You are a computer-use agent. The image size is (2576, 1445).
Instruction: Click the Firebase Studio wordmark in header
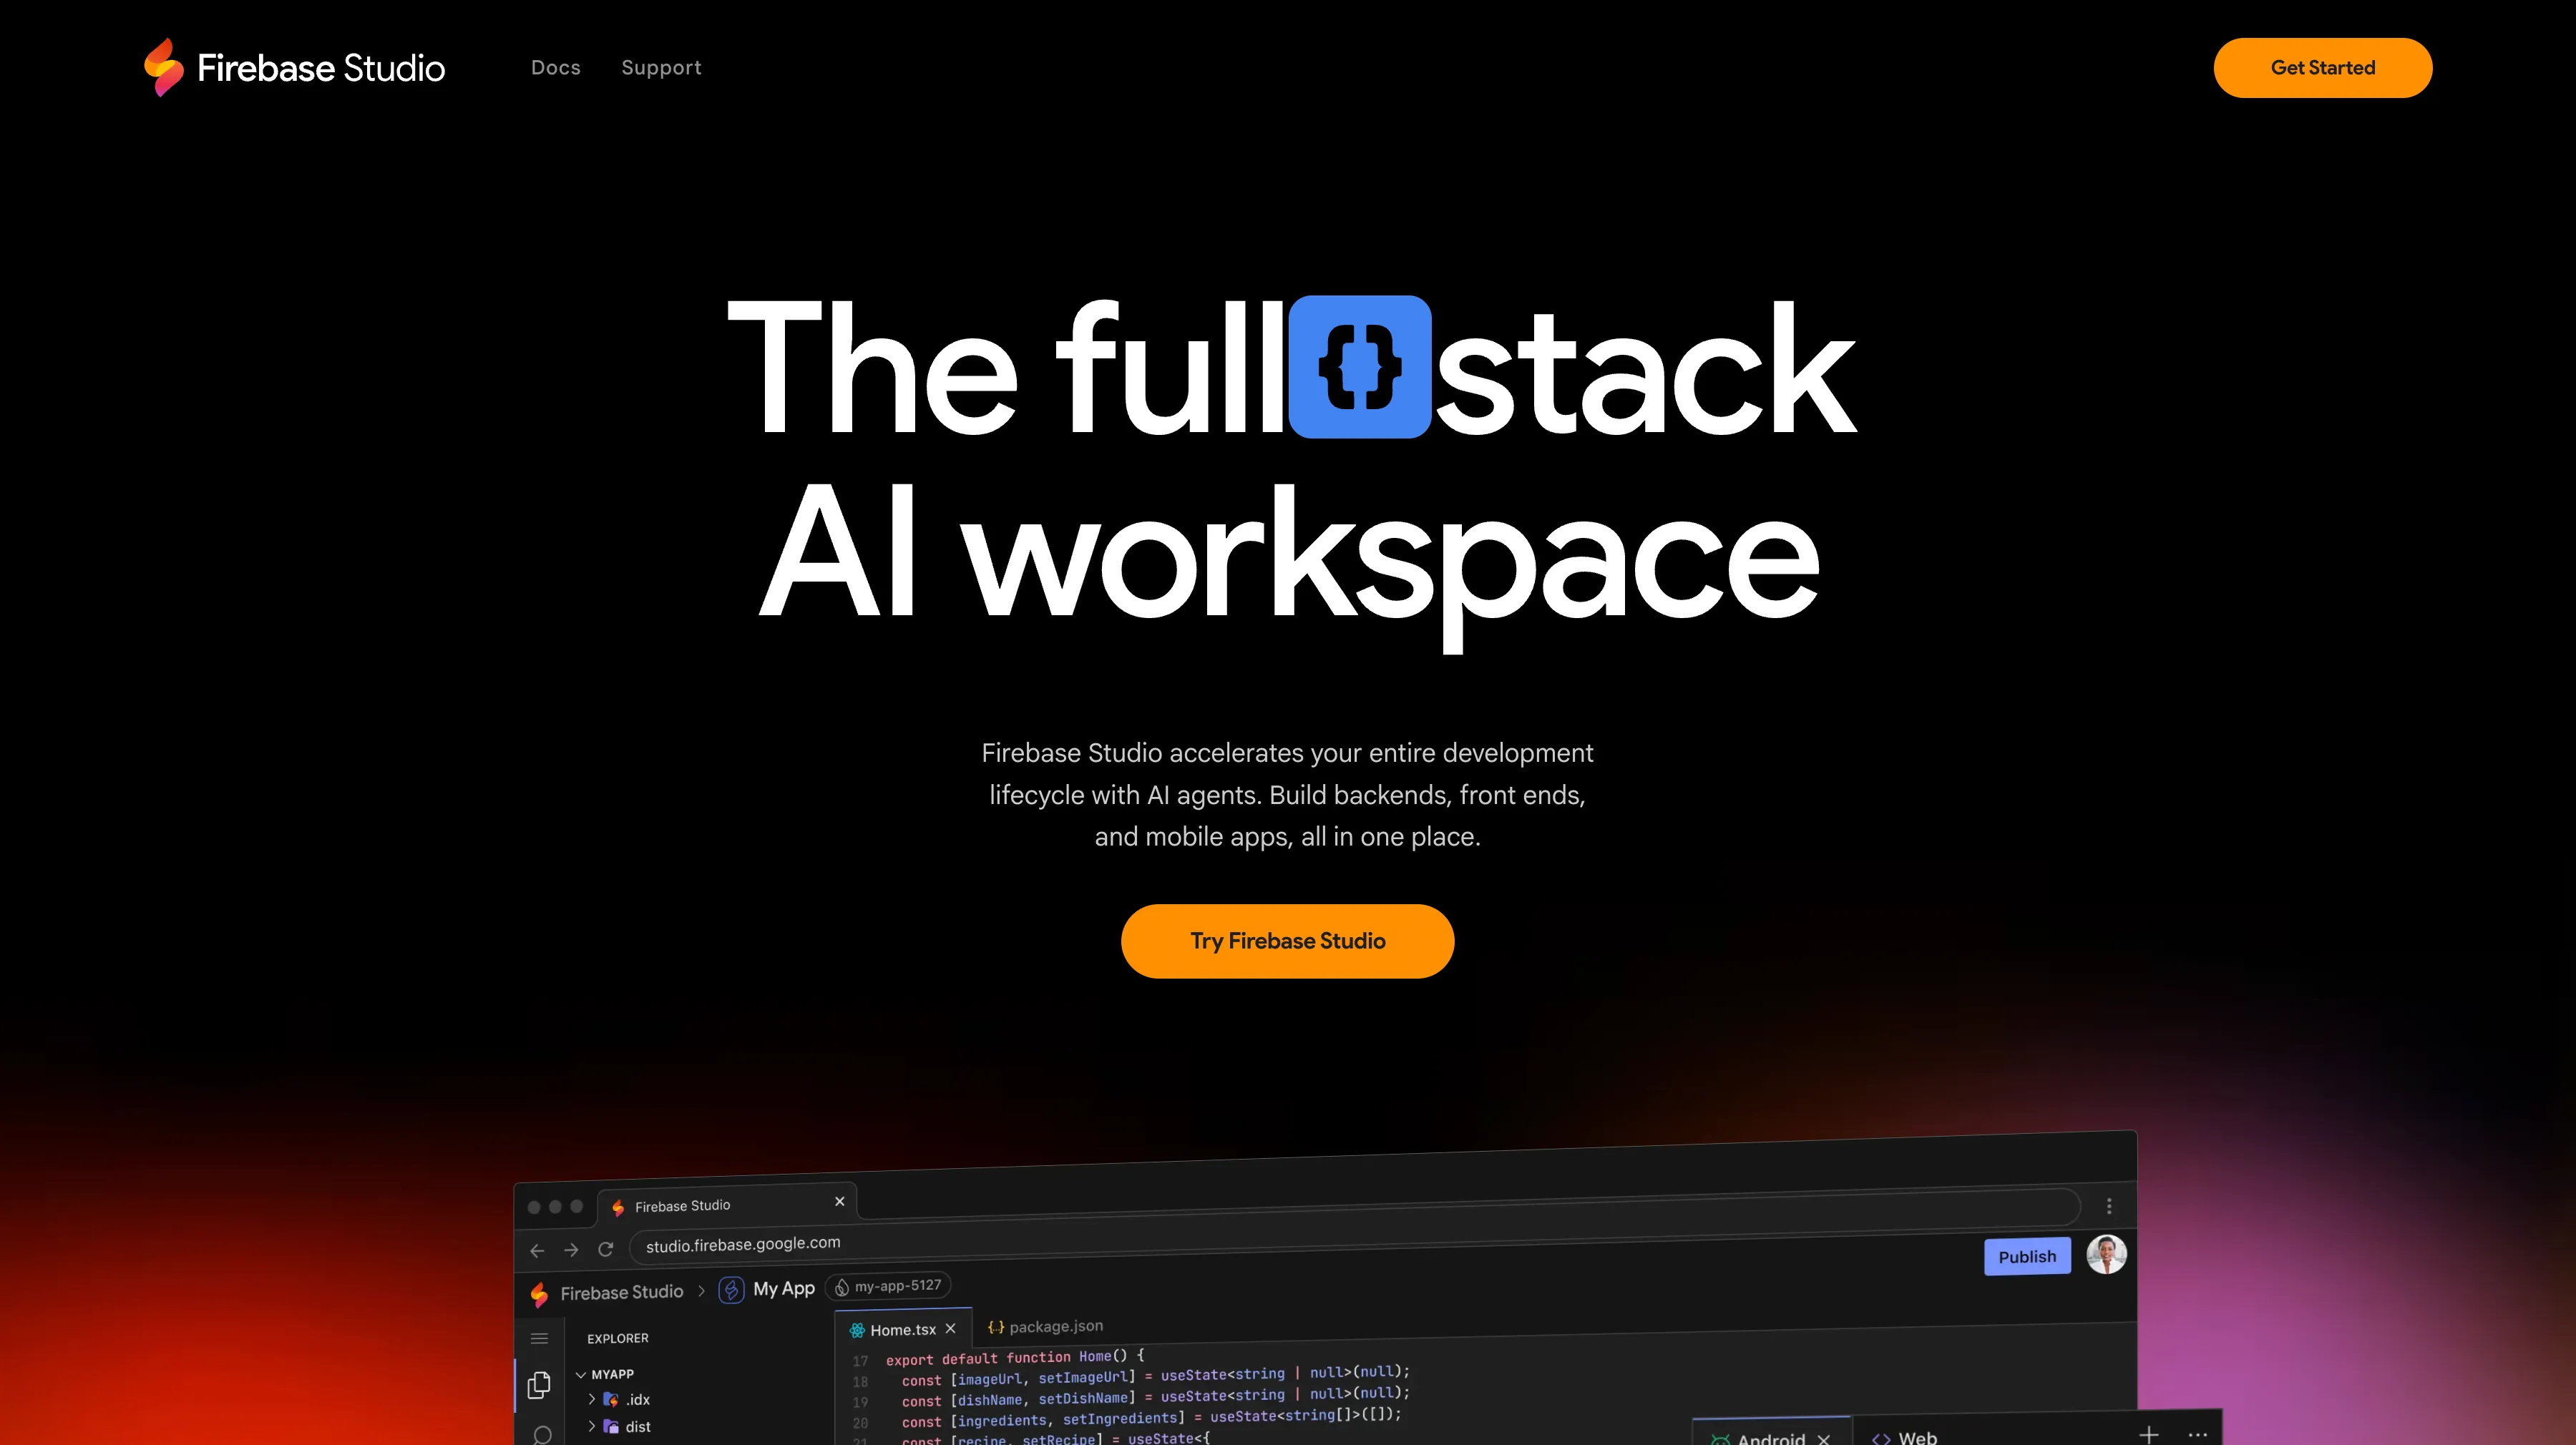point(321,68)
